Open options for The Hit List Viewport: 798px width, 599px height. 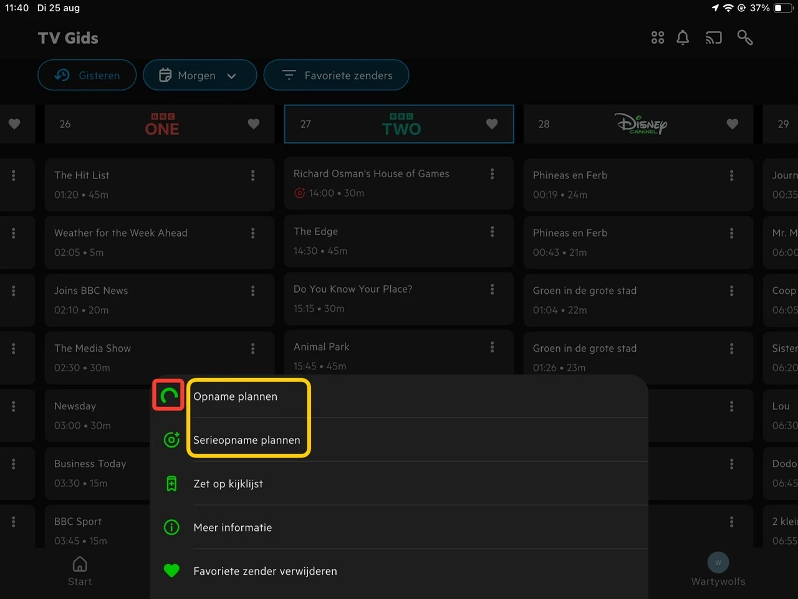[252, 175]
